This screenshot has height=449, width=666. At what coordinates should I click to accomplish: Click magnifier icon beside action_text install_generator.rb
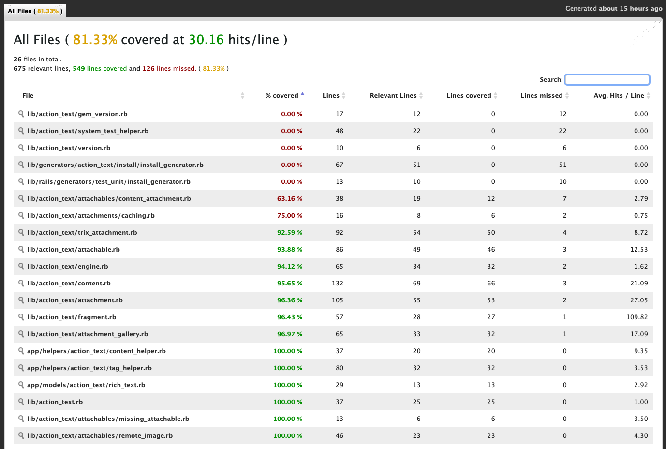click(21, 165)
